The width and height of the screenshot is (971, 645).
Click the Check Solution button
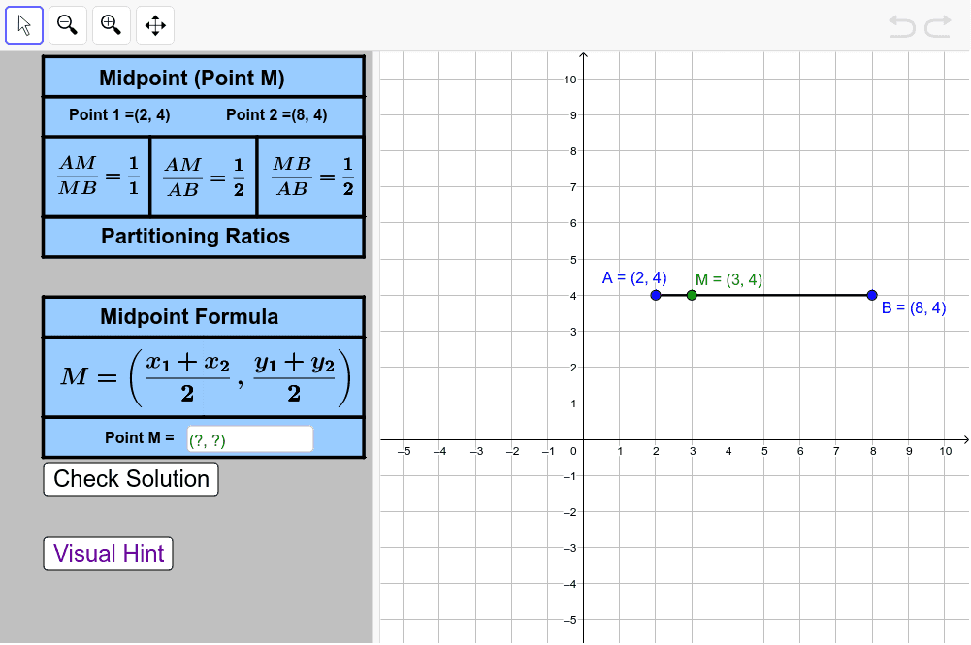pos(130,478)
